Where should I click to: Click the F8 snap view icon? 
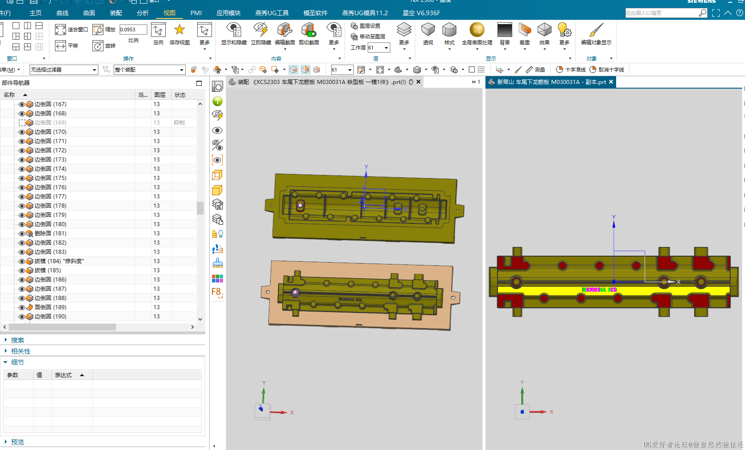217,293
